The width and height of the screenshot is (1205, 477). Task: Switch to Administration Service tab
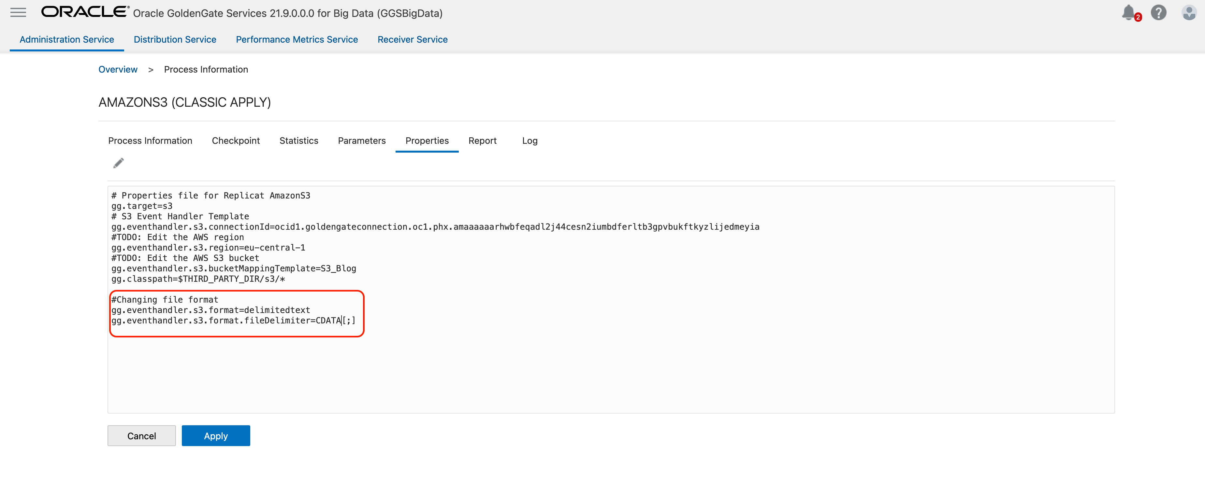tap(66, 40)
